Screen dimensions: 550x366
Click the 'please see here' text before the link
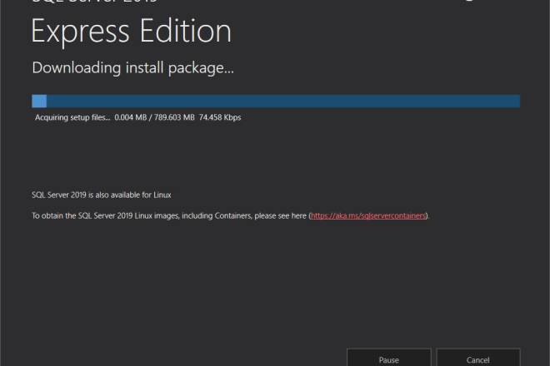pos(277,215)
